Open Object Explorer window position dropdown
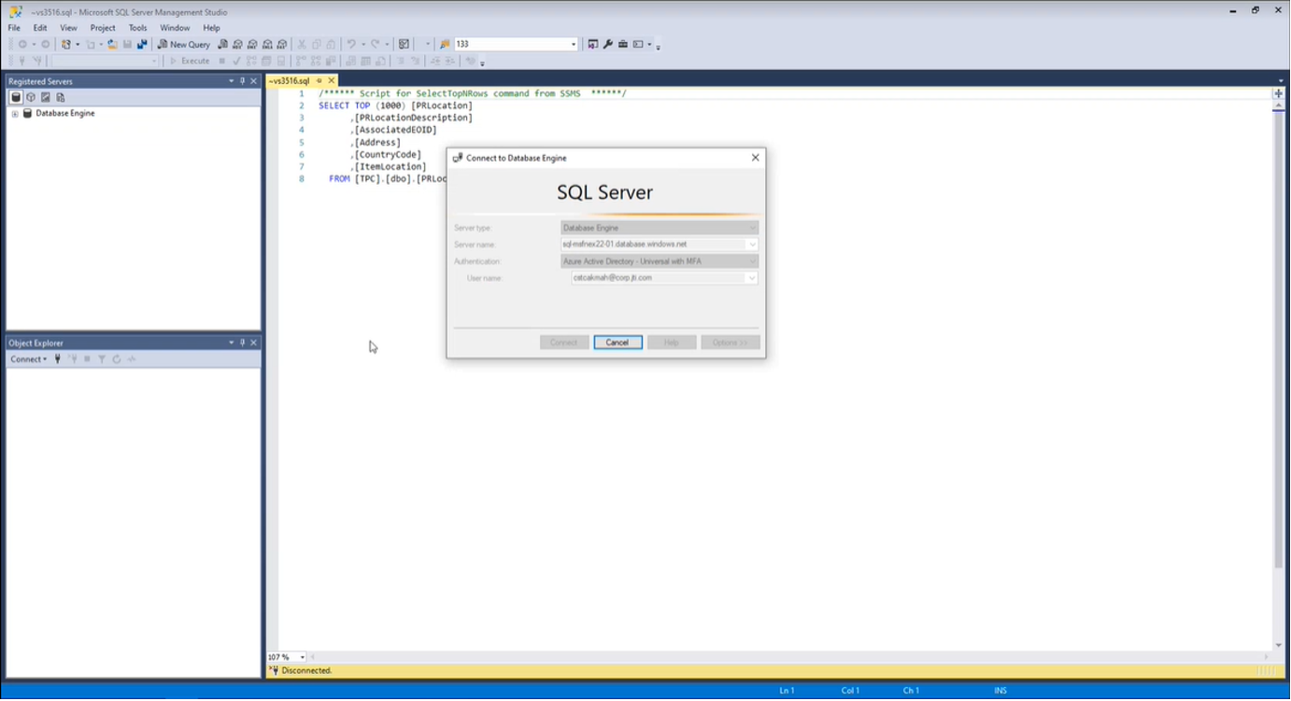This screenshot has width=1291, height=701. 231,343
